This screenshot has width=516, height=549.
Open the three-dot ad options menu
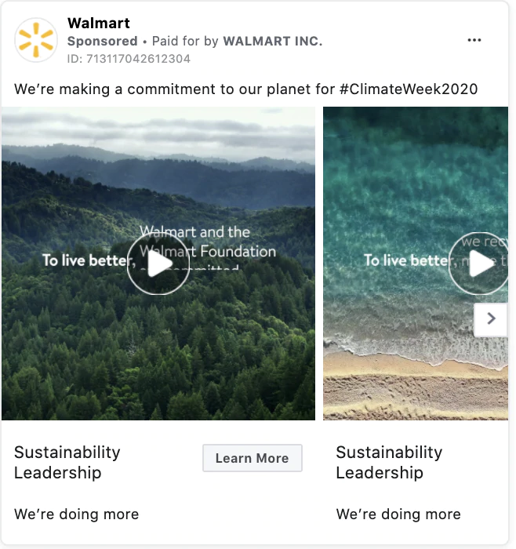point(474,41)
